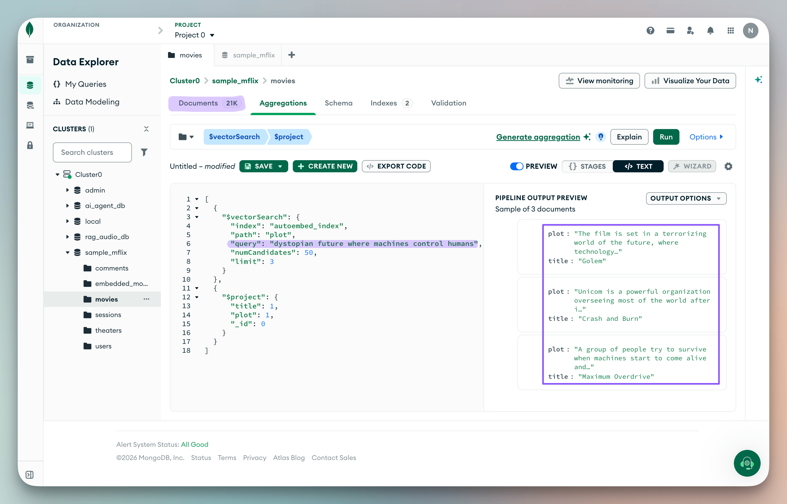This screenshot has height=504, width=787.
Task: Fold code line 3 $vectorSearch block
Action: click(x=197, y=217)
